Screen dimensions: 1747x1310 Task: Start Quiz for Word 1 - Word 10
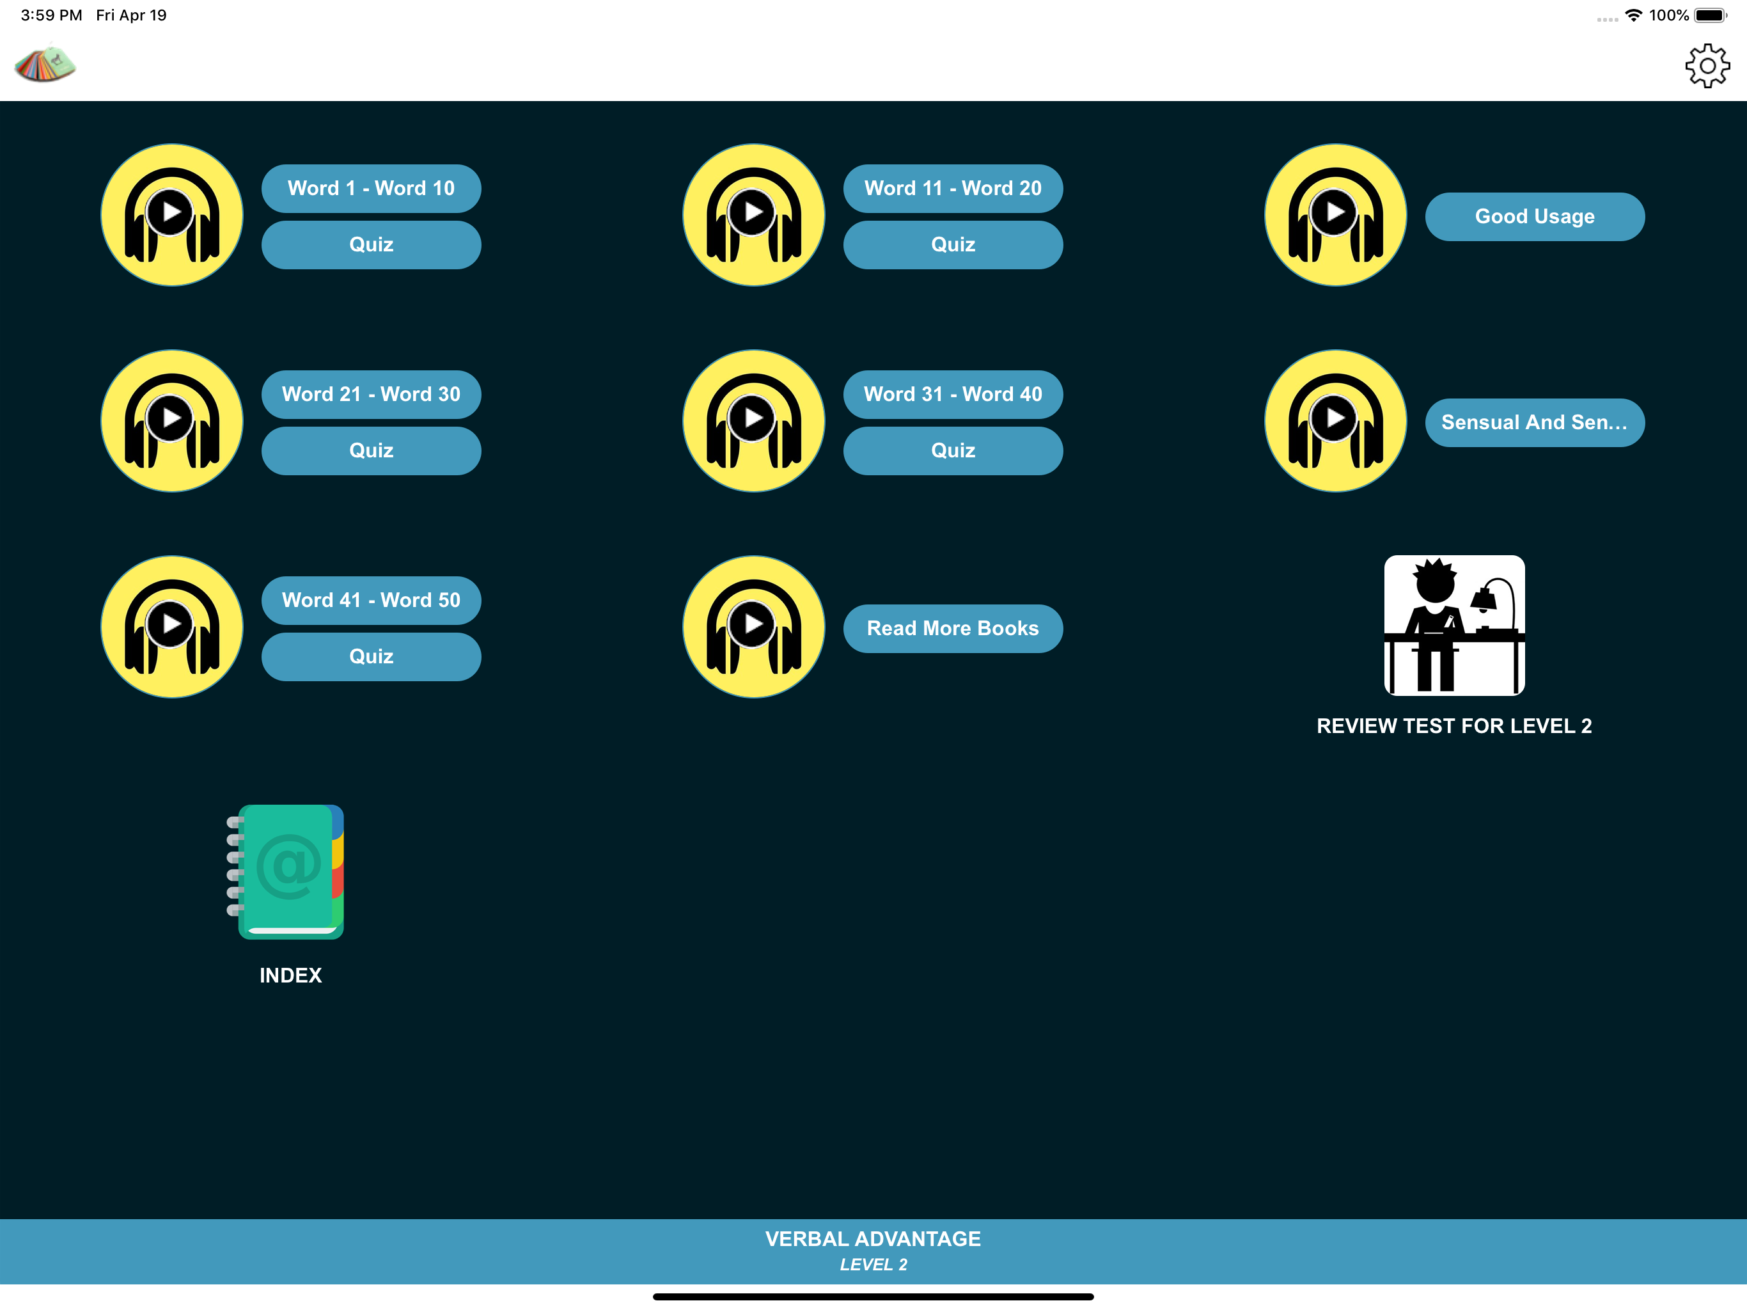click(371, 245)
